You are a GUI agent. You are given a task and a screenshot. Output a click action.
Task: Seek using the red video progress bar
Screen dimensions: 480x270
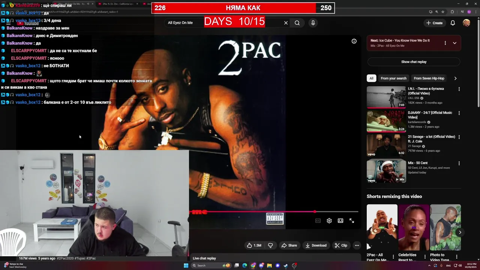click(274, 212)
